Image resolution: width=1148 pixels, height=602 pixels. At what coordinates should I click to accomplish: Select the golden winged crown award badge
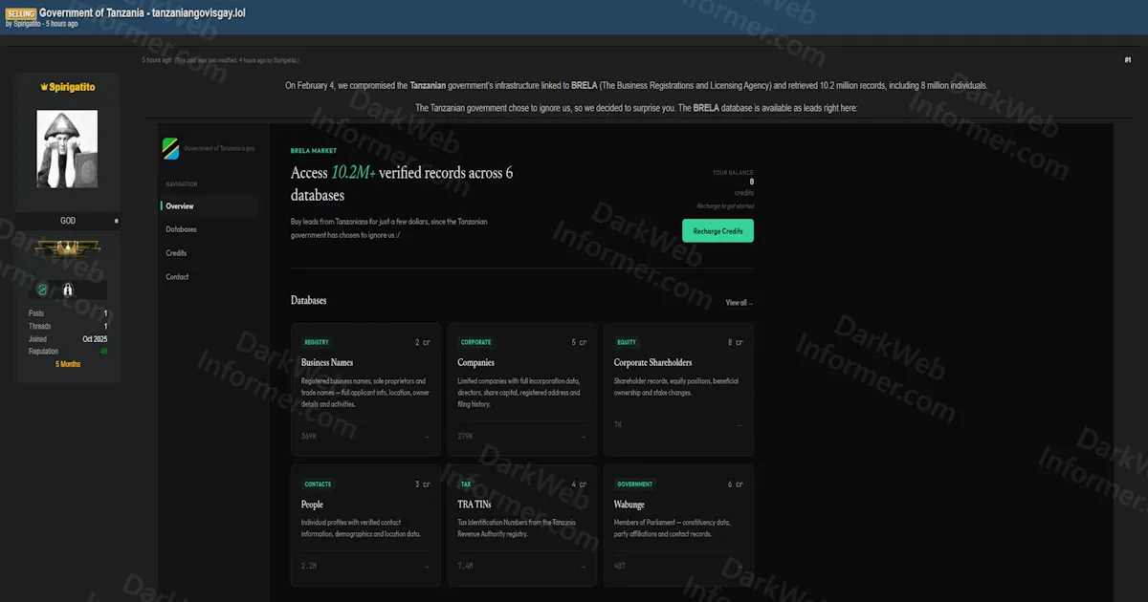[x=69, y=248]
